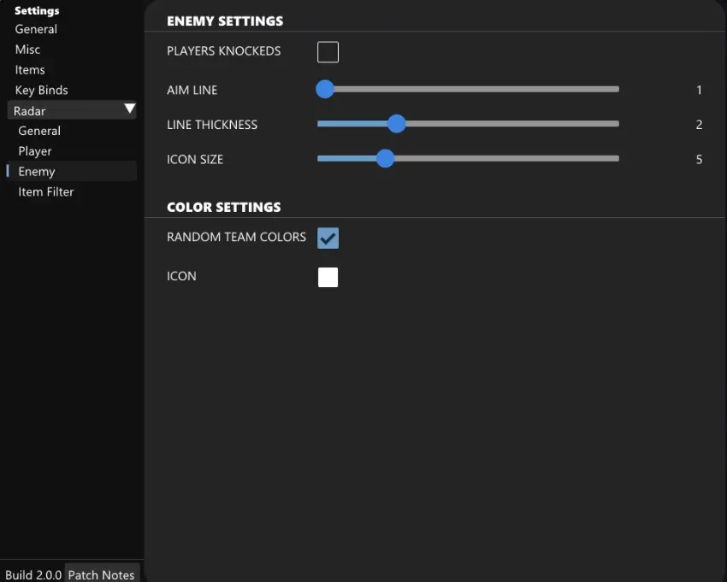Select the Enemy radar page
The width and height of the screenshot is (727, 582).
point(37,172)
